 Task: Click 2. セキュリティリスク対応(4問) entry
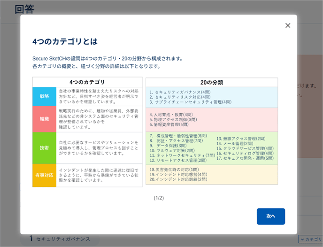[x=180, y=97]
